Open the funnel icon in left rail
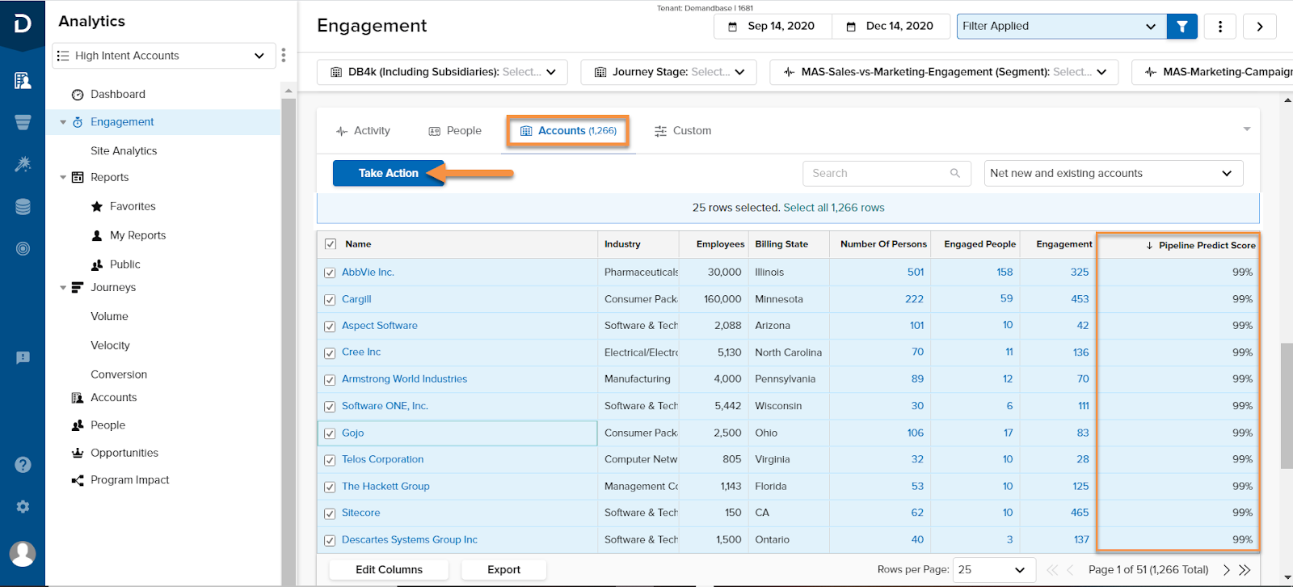This screenshot has width=1293, height=587. 23,122
